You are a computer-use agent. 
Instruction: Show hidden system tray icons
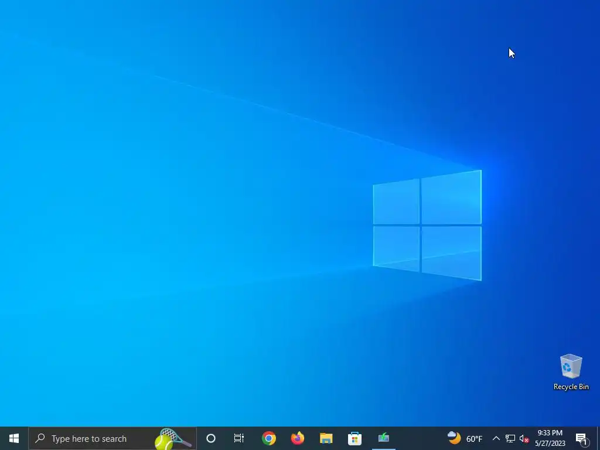[496, 438]
